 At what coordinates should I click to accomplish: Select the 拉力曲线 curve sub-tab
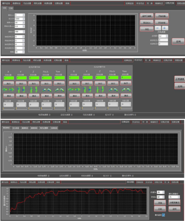[x=15, y=128]
